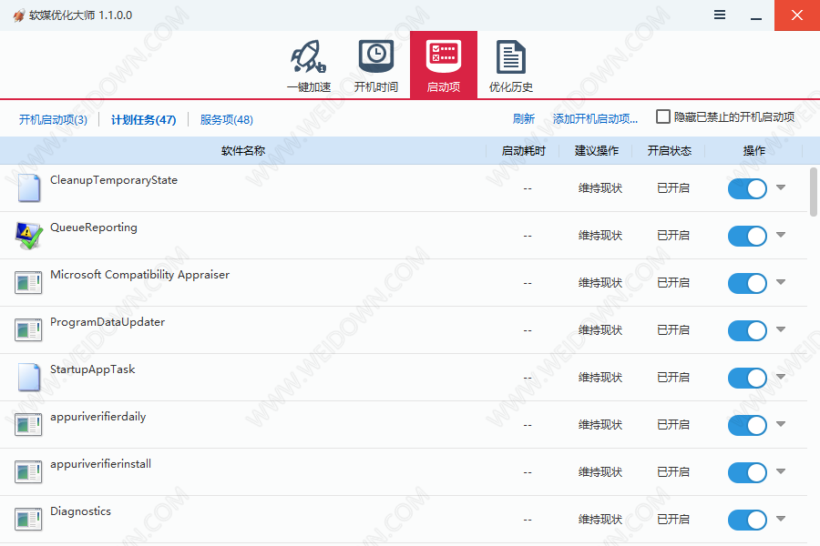Turn off the ProgramDataUpdater switch
Viewport: 820px width, 546px height.
pyautogui.click(x=747, y=330)
